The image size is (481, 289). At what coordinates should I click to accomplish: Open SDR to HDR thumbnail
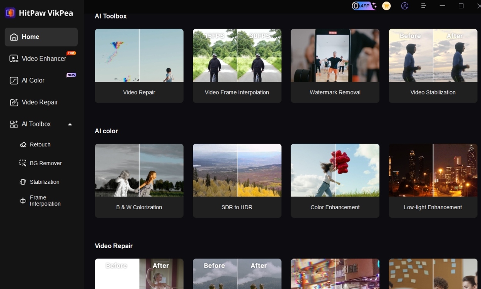point(237,170)
